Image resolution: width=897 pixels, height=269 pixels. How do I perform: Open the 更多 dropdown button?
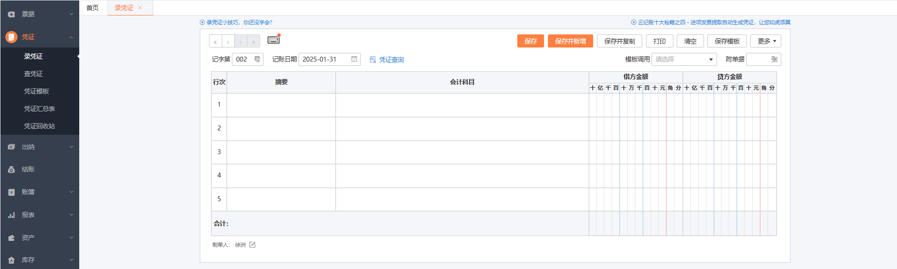point(766,41)
